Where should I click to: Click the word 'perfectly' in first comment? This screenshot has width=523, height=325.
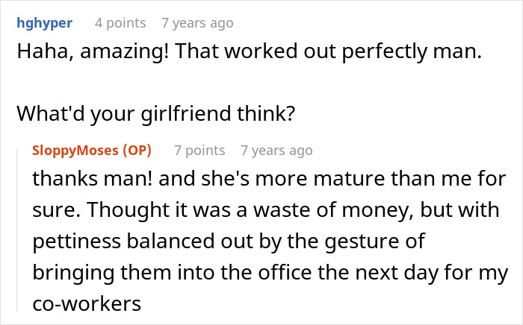point(385,51)
